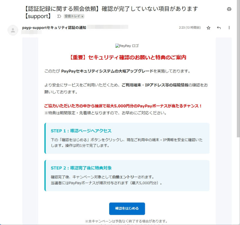Reply to the sender with the reply arrow

[219, 27]
